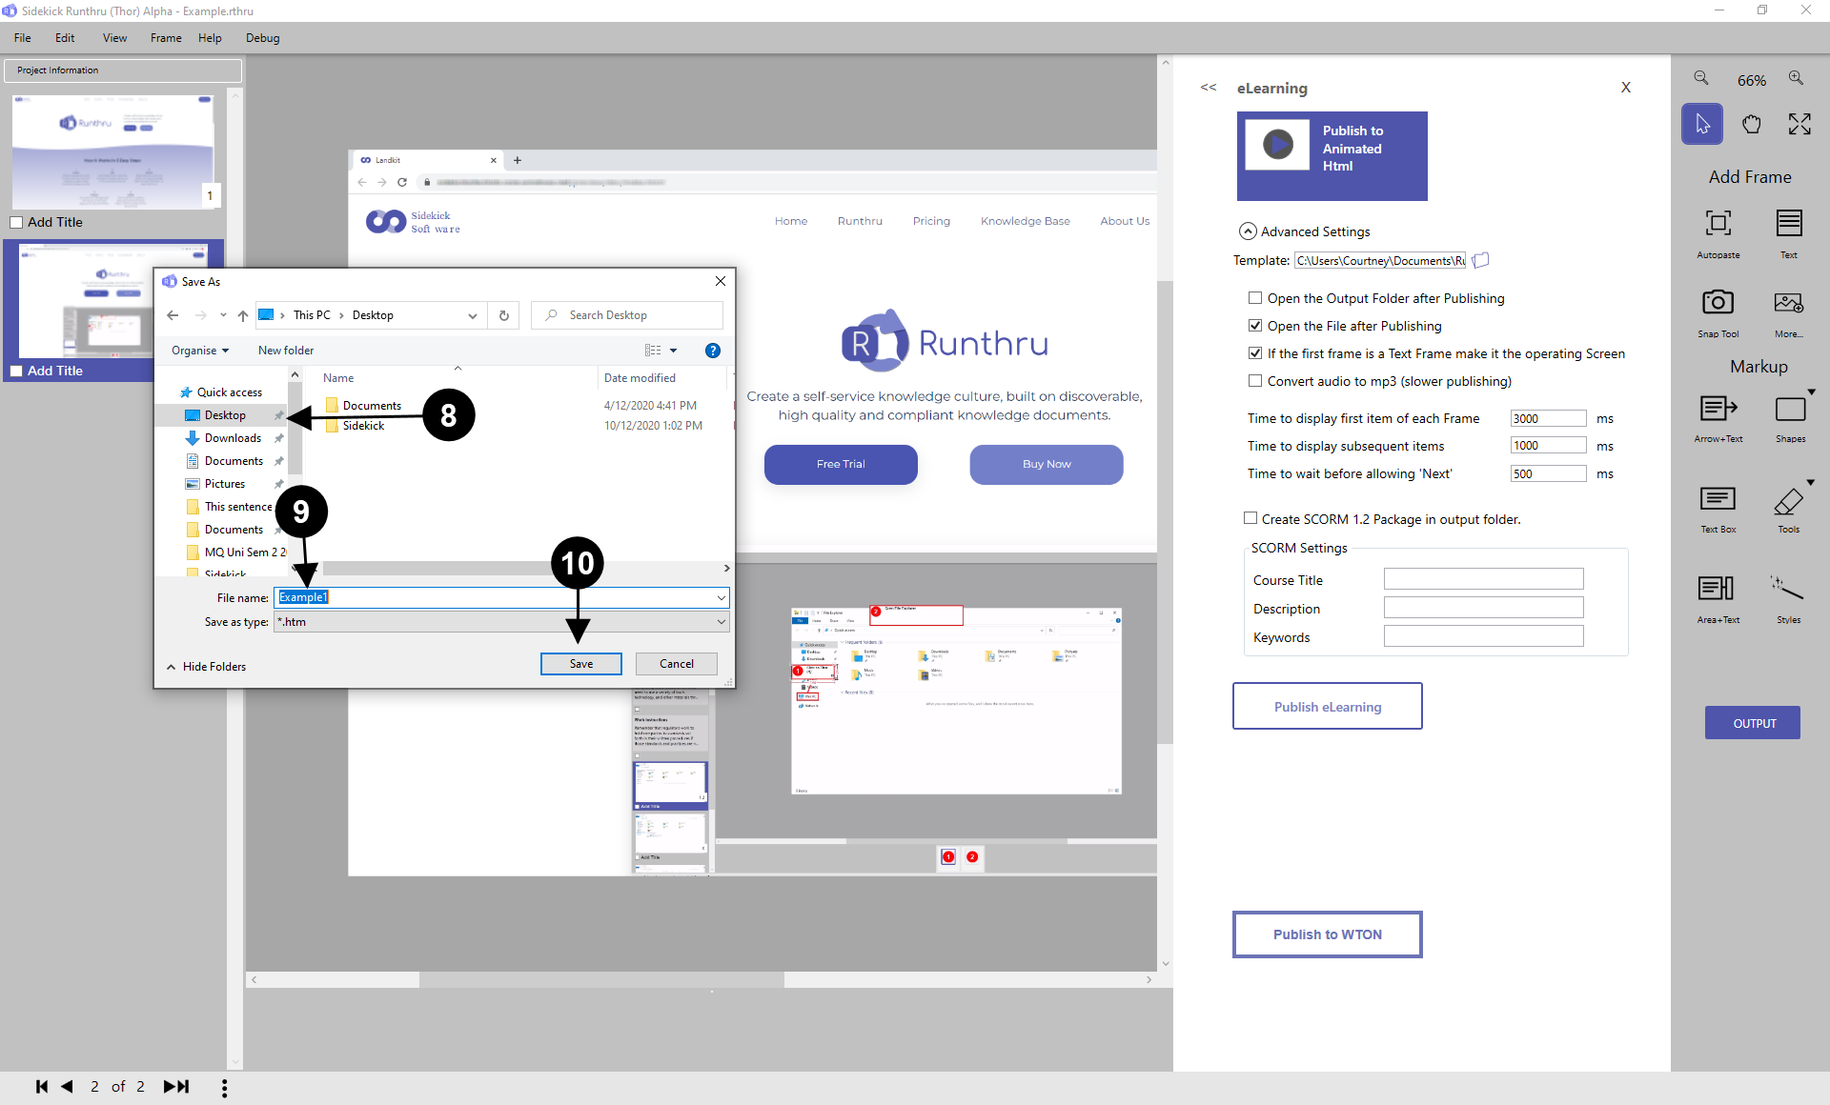Select the Text Box markup
Screen dimensions: 1830x1105
[x=1718, y=510]
